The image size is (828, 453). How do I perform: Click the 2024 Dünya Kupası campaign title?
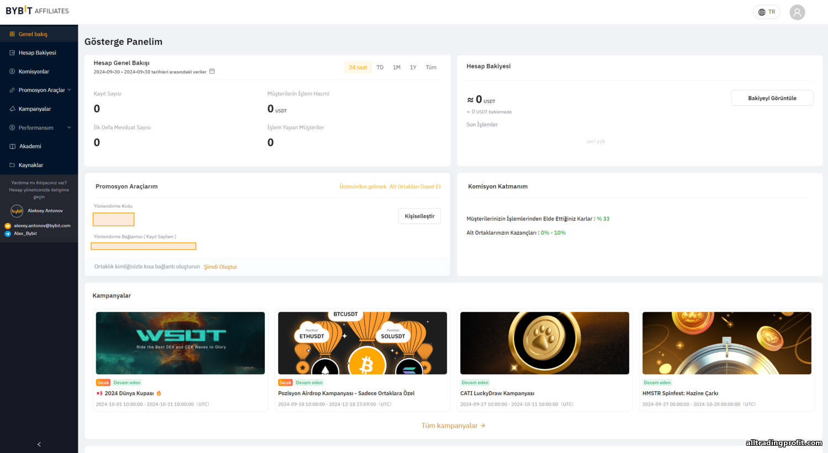(129, 393)
